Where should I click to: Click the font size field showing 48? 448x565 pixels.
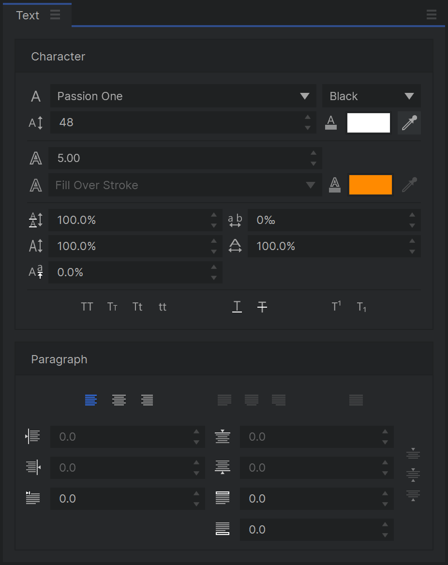coord(179,122)
